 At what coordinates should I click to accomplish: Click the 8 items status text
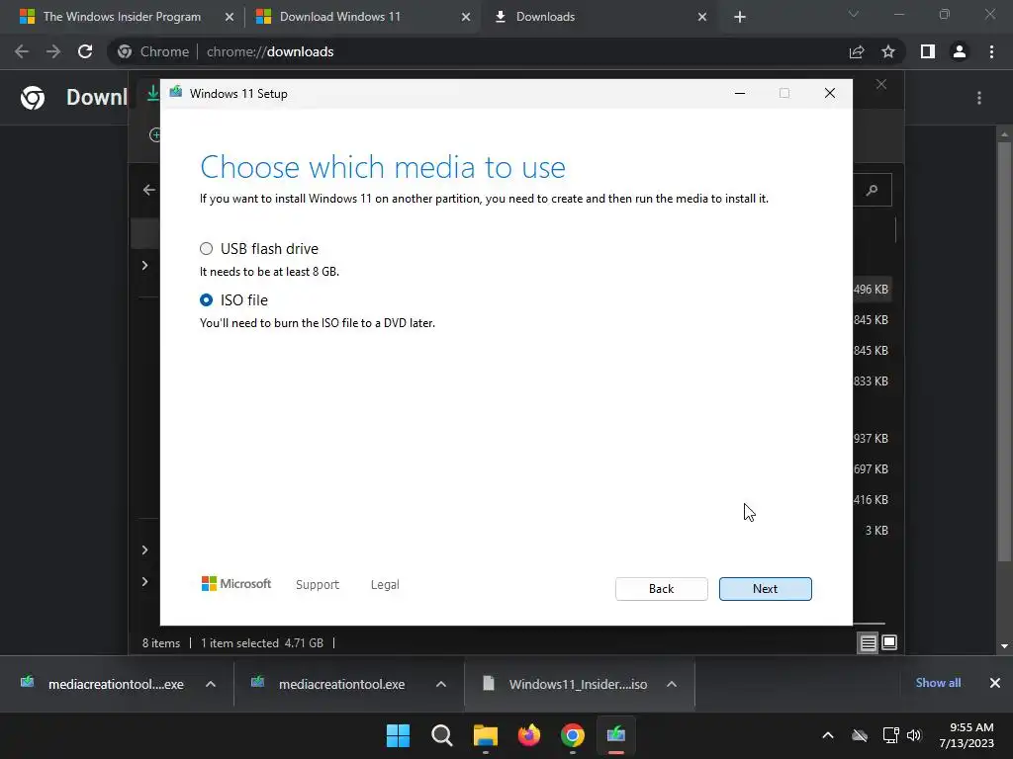tap(161, 642)
